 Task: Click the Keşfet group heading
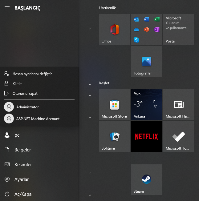click(104, 83)
